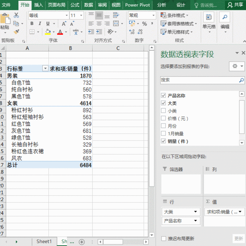Center text horizontally

(99, 23)
